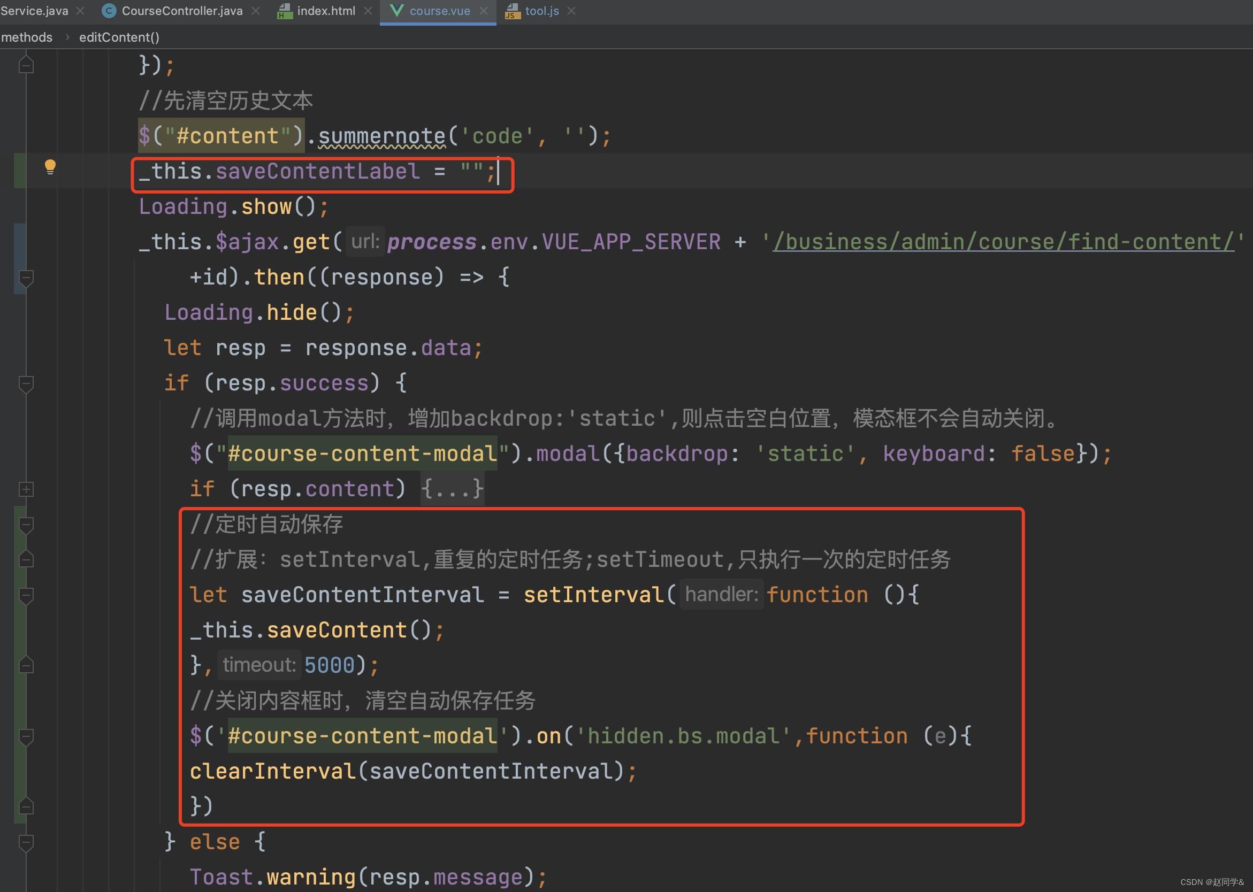The height and width of the screenshot is (892, 1253).
Task: Click the editContent() breadcrumb
Action: (x=119, y=37)
